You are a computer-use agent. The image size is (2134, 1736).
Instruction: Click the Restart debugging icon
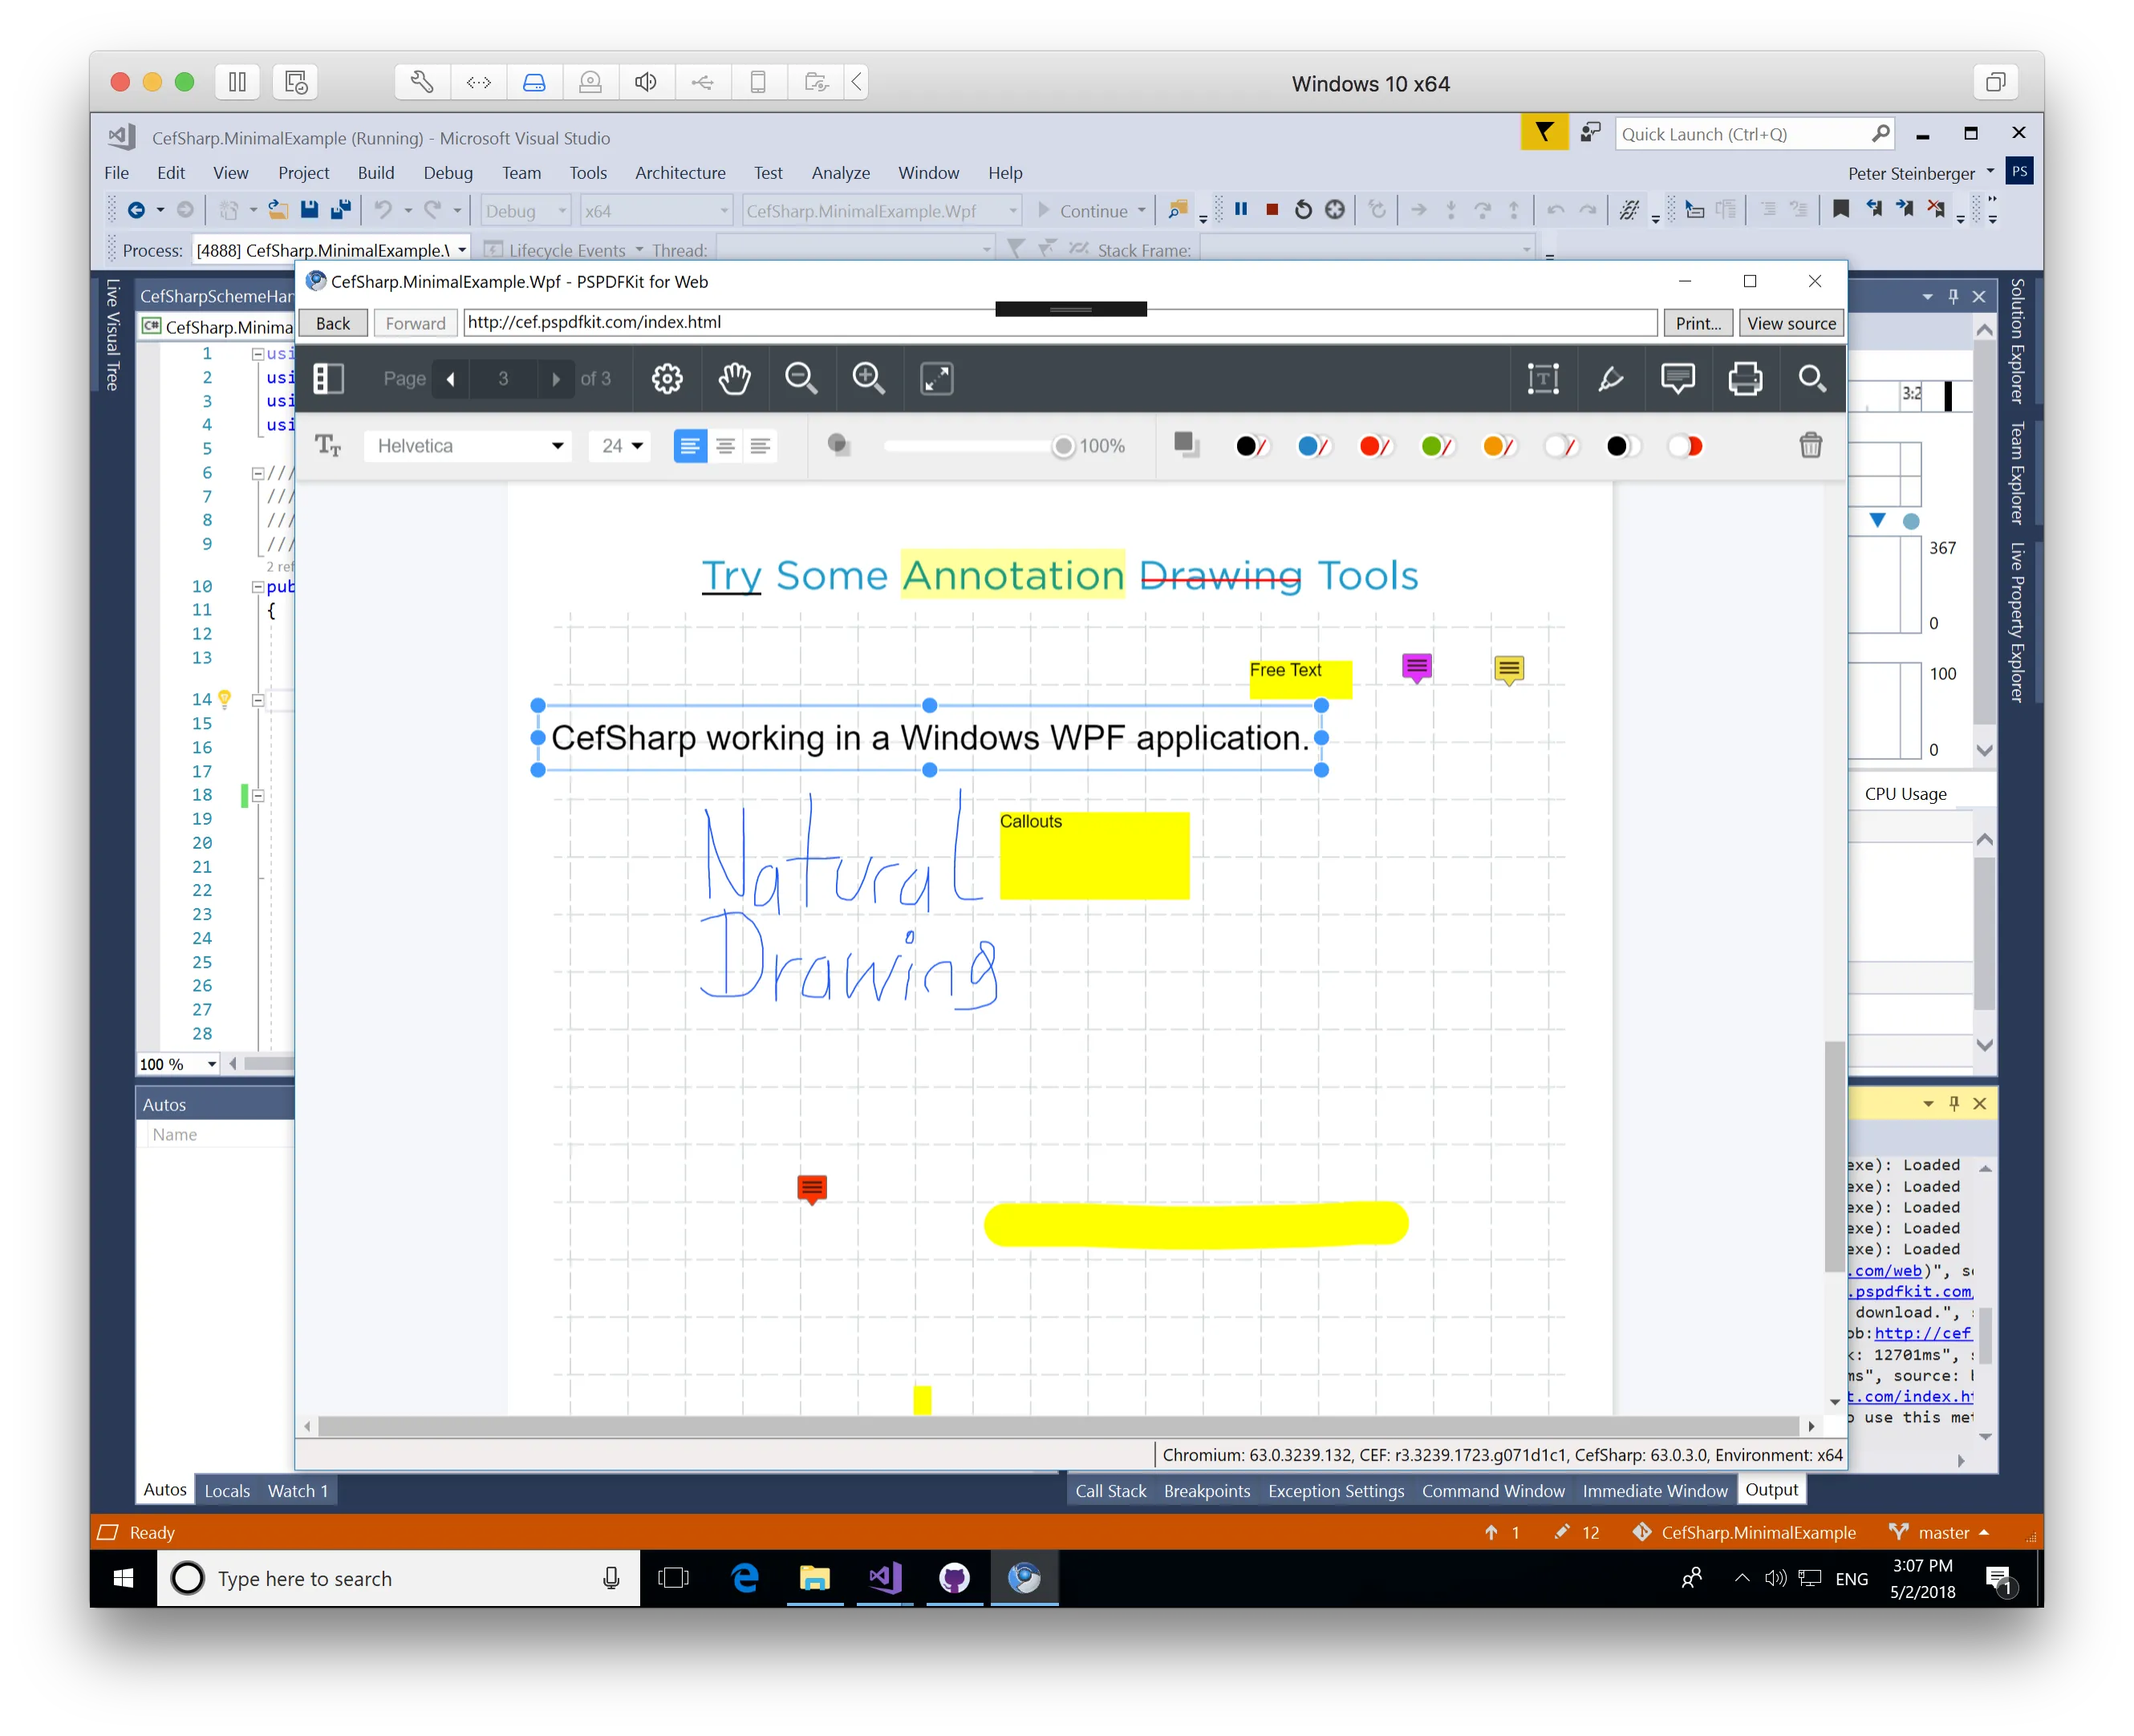(1302, 210)
